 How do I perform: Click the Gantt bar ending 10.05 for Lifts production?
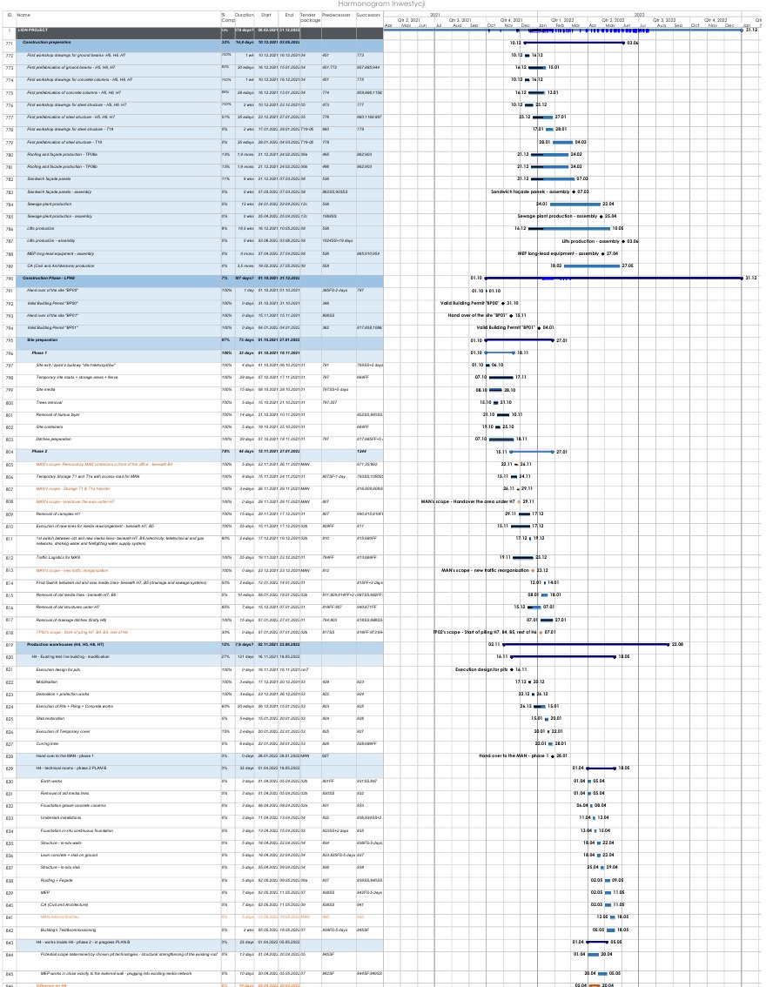(x=569, y=229)
